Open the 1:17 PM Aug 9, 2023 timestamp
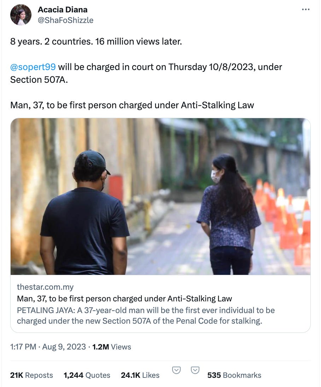The width and height of the screenshot is (321, 387). click(48, 347)
